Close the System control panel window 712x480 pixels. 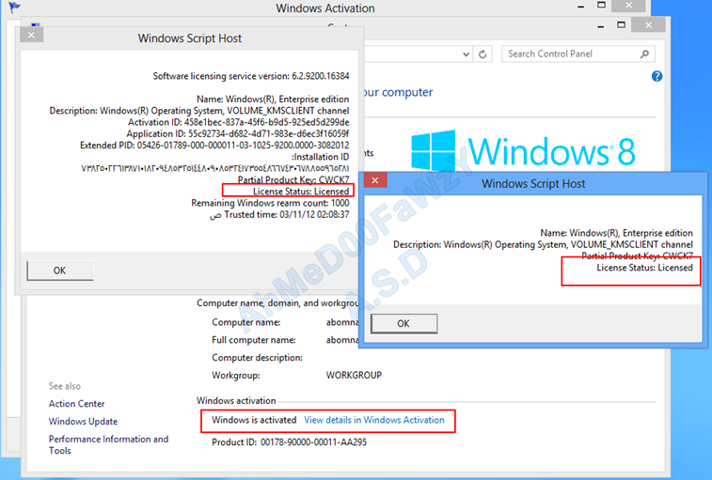648,25
